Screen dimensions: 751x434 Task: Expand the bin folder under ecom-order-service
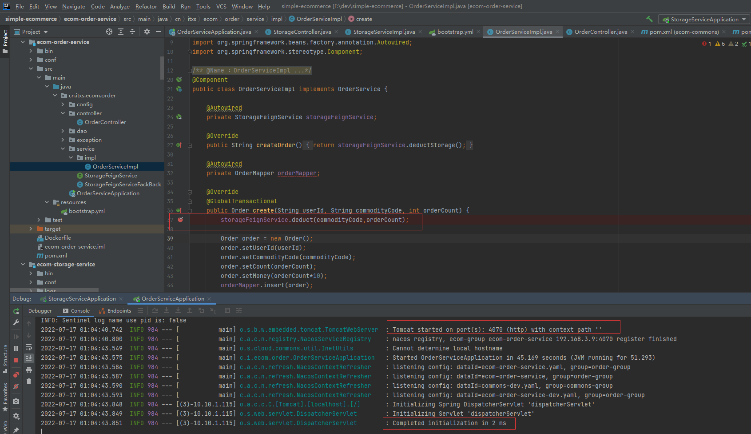pos(31,51)
